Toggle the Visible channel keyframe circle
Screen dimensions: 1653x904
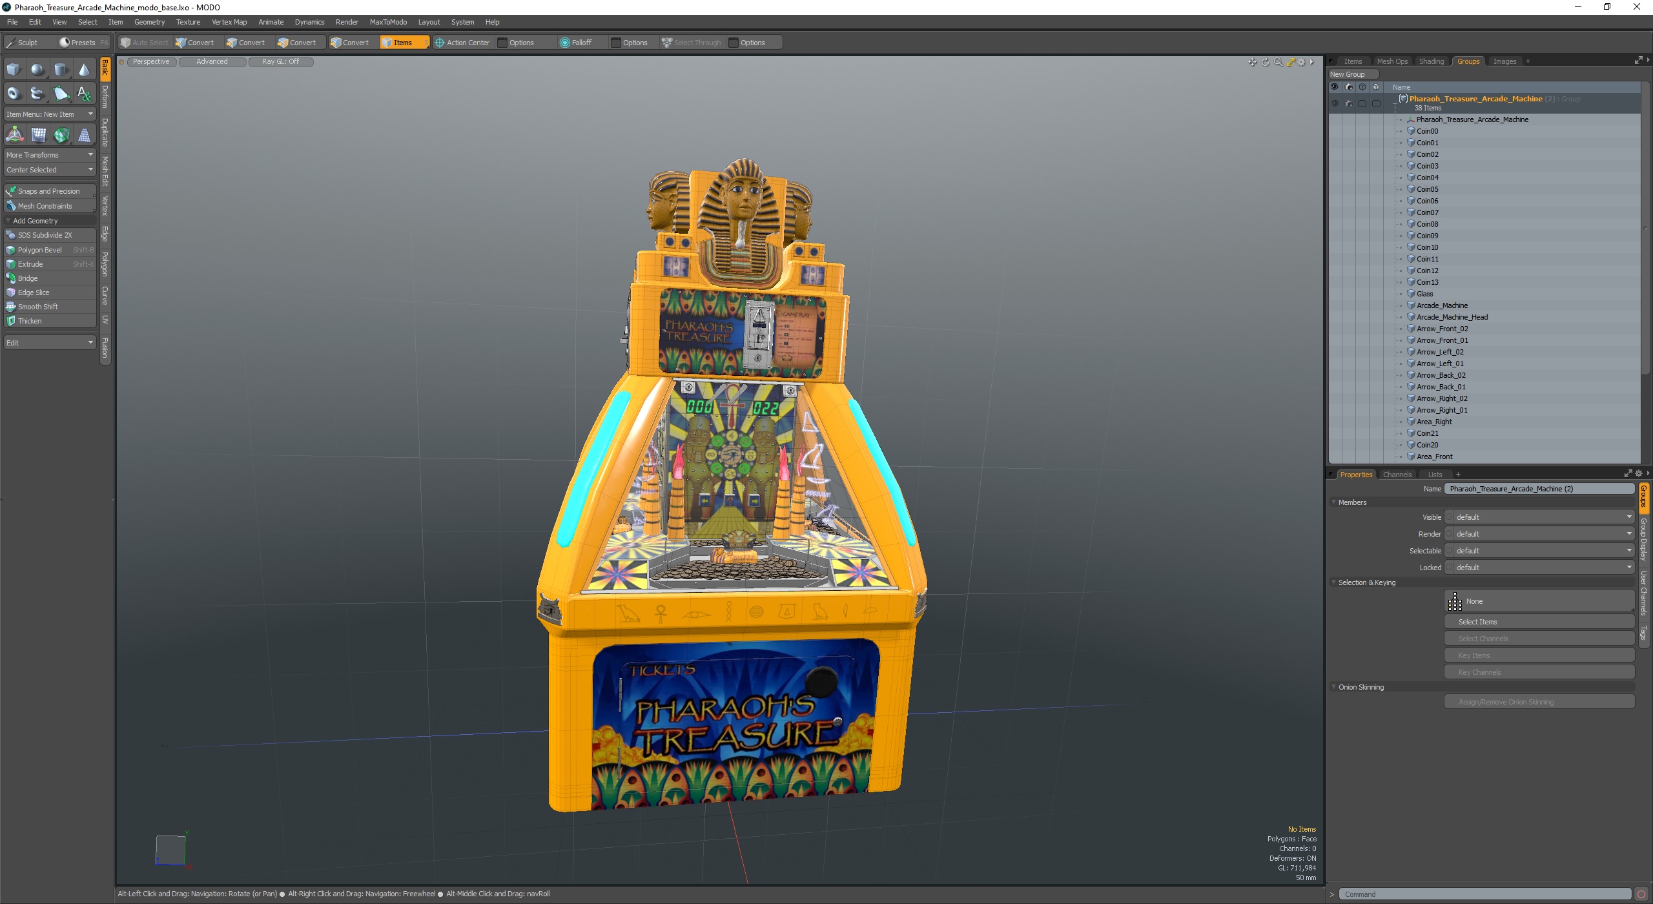pos(1450,517)
